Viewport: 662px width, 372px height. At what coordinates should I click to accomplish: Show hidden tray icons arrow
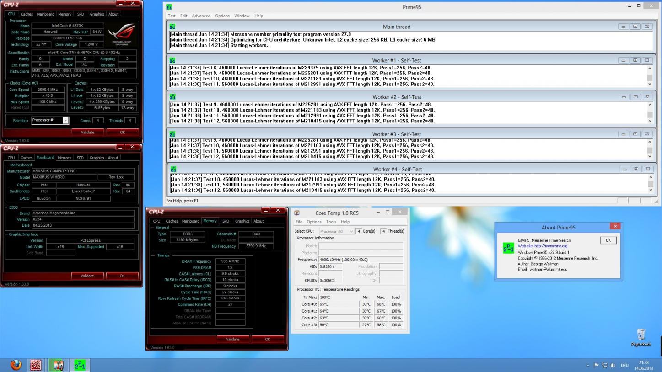point(588,366)
